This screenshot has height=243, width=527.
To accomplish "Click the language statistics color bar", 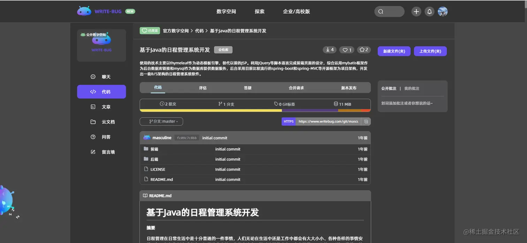I will [x=255, y=111].
